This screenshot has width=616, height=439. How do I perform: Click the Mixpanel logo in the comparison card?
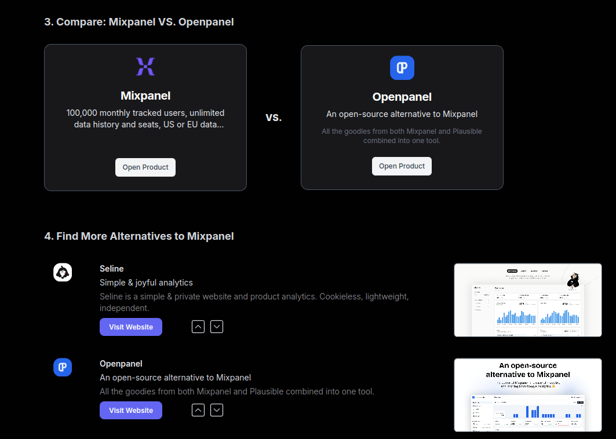(145, 67)
